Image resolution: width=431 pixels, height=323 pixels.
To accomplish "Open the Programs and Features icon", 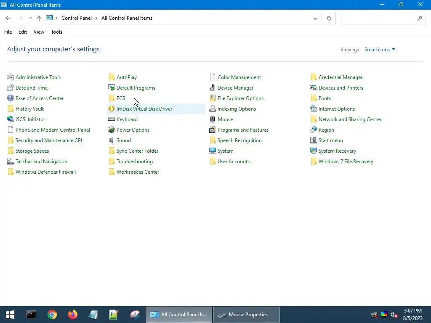I will click(x=213, y=130).
